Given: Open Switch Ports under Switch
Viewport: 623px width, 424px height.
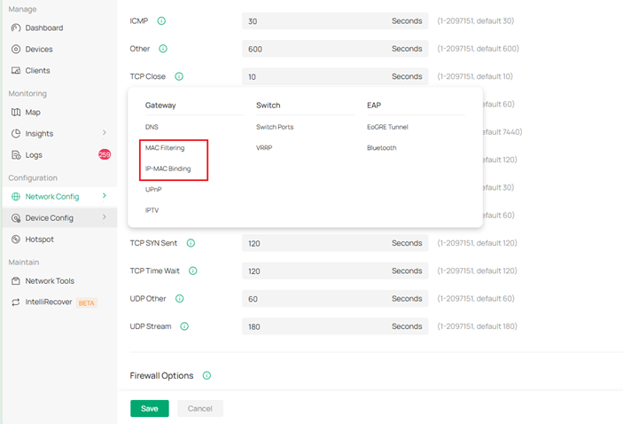Looking at the screenshot, I should point(275,127).
